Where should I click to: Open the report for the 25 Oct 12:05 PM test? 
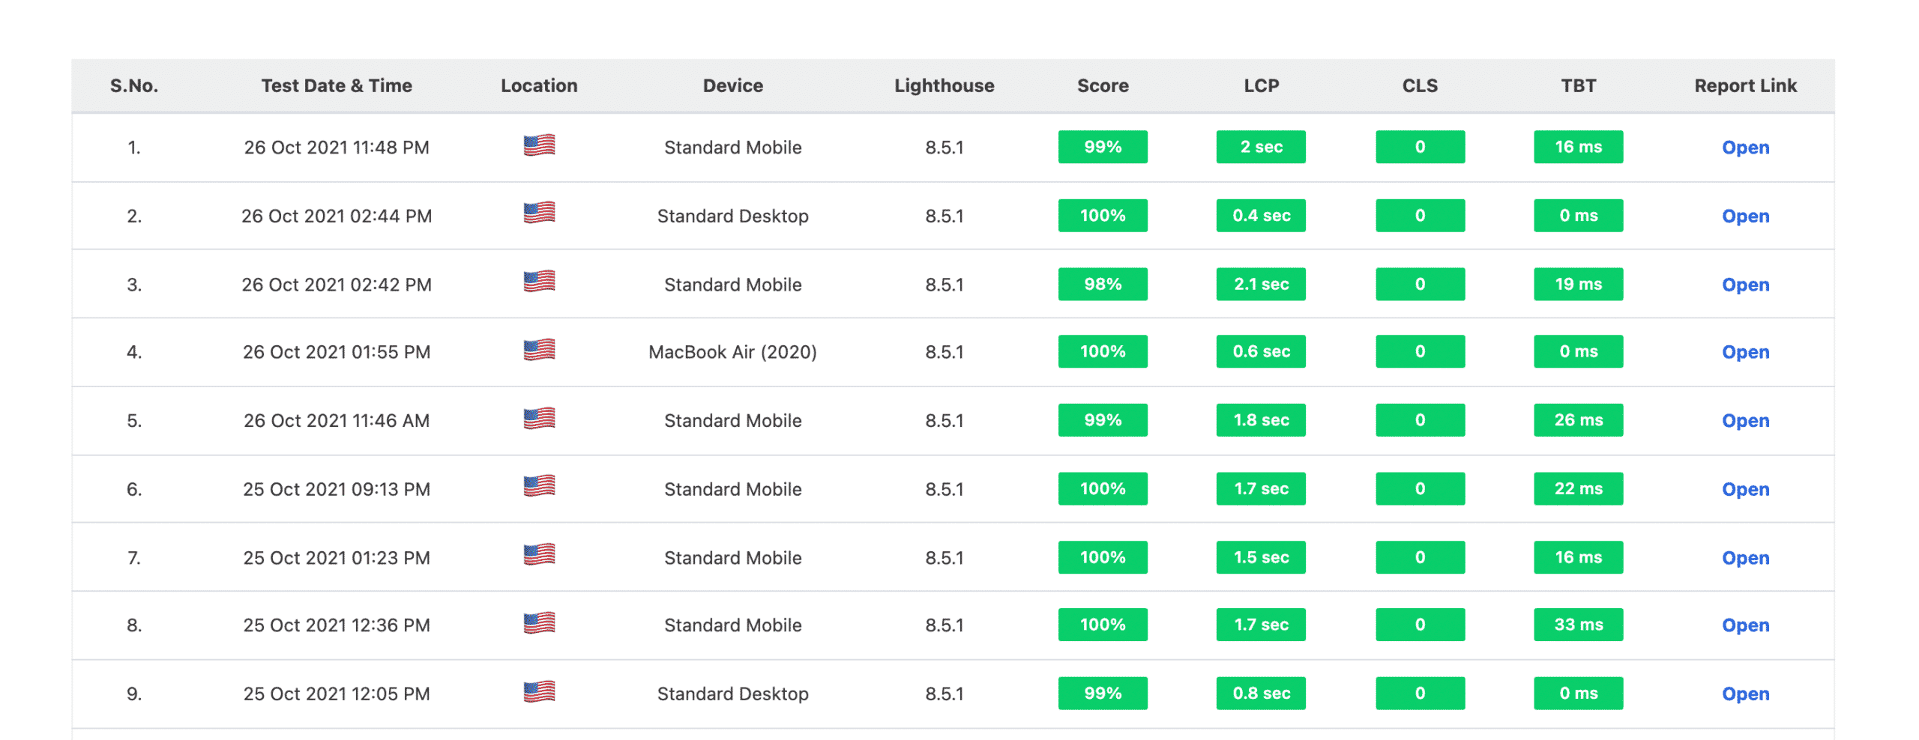point(1745,694)
